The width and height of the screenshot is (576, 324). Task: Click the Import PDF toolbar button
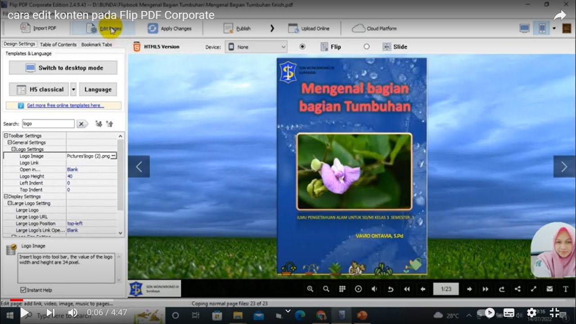pos(38,28)
